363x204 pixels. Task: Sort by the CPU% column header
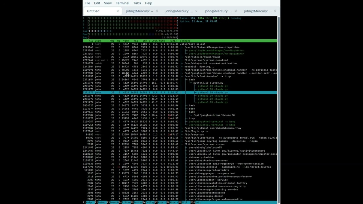click(x=154, y=41)
